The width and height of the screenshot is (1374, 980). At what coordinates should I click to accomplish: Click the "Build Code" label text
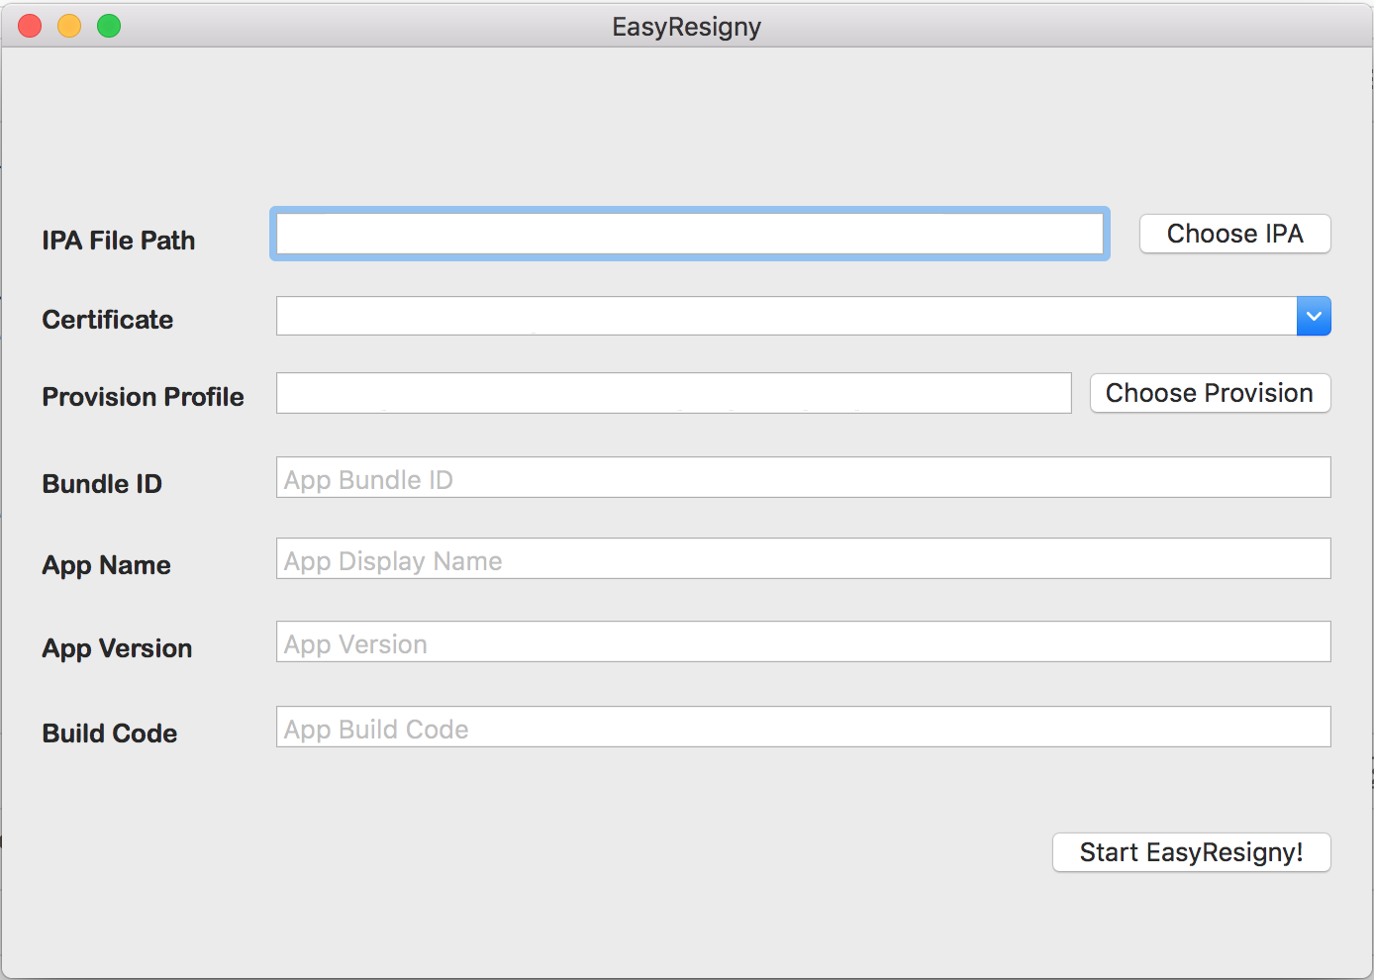pyautogui.click(x=110, y=734)
